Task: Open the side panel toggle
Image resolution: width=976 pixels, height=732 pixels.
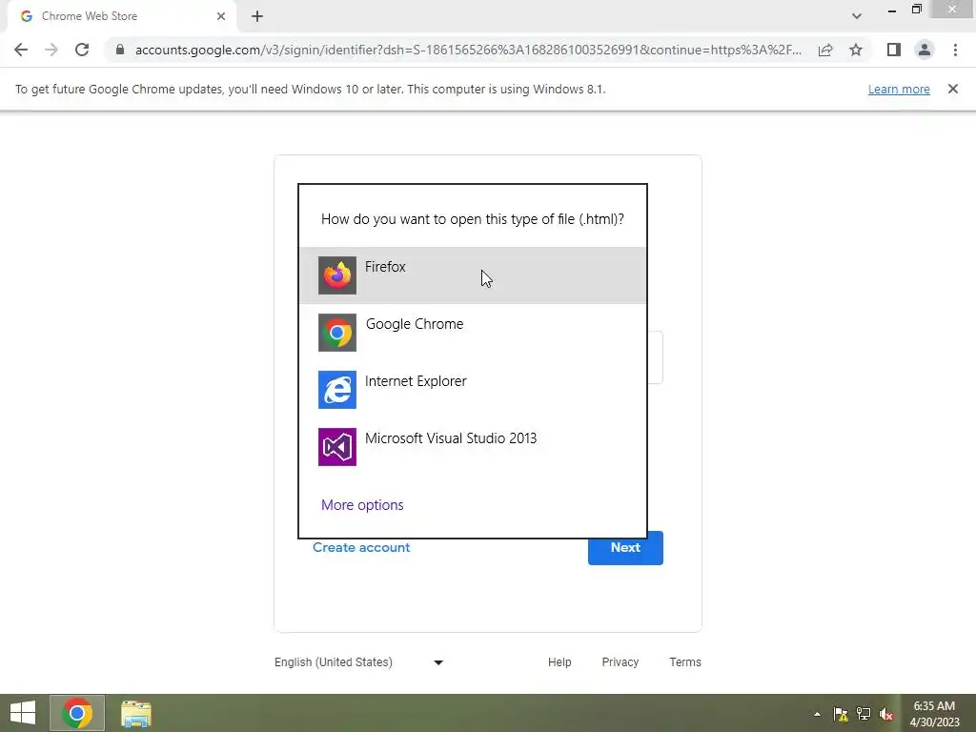Action: tap(894, 50)
